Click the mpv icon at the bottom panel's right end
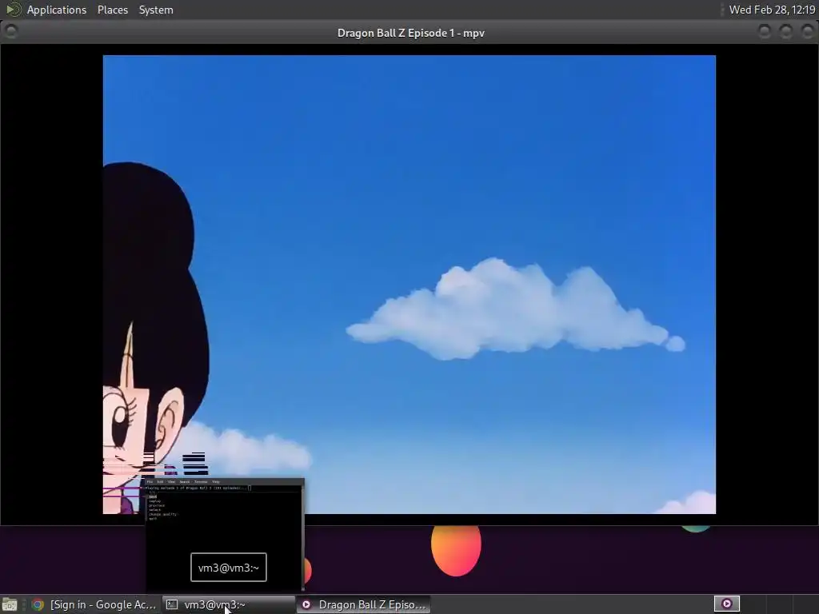819x614 pixels. coord(726,604)
